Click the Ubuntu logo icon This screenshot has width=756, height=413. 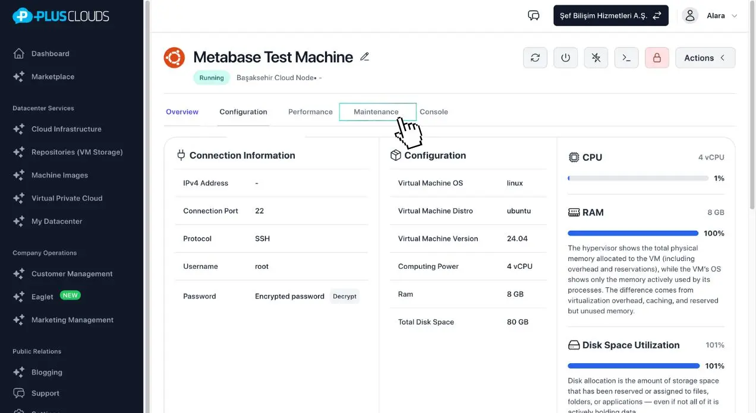tap(174, 58)
